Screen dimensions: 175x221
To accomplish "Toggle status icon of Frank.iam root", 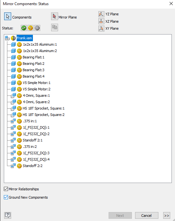I will [13, 38].
